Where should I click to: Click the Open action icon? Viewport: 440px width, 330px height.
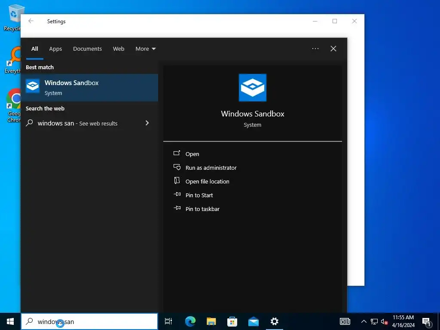click(x=177, y=153)
